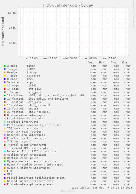Click the gray swatch beside 15-edge ata_piix

(x=5, y=92)
